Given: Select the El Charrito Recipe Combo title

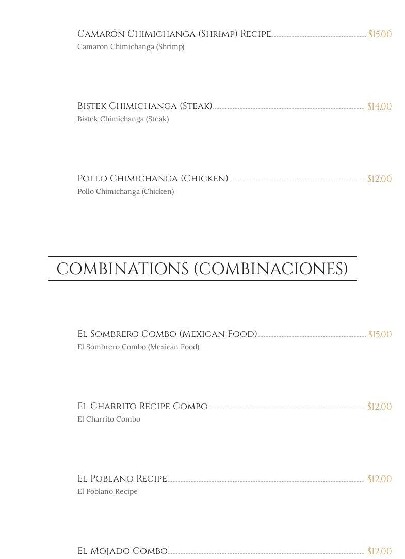Looking at the screenshot, I should coord(142,407).
